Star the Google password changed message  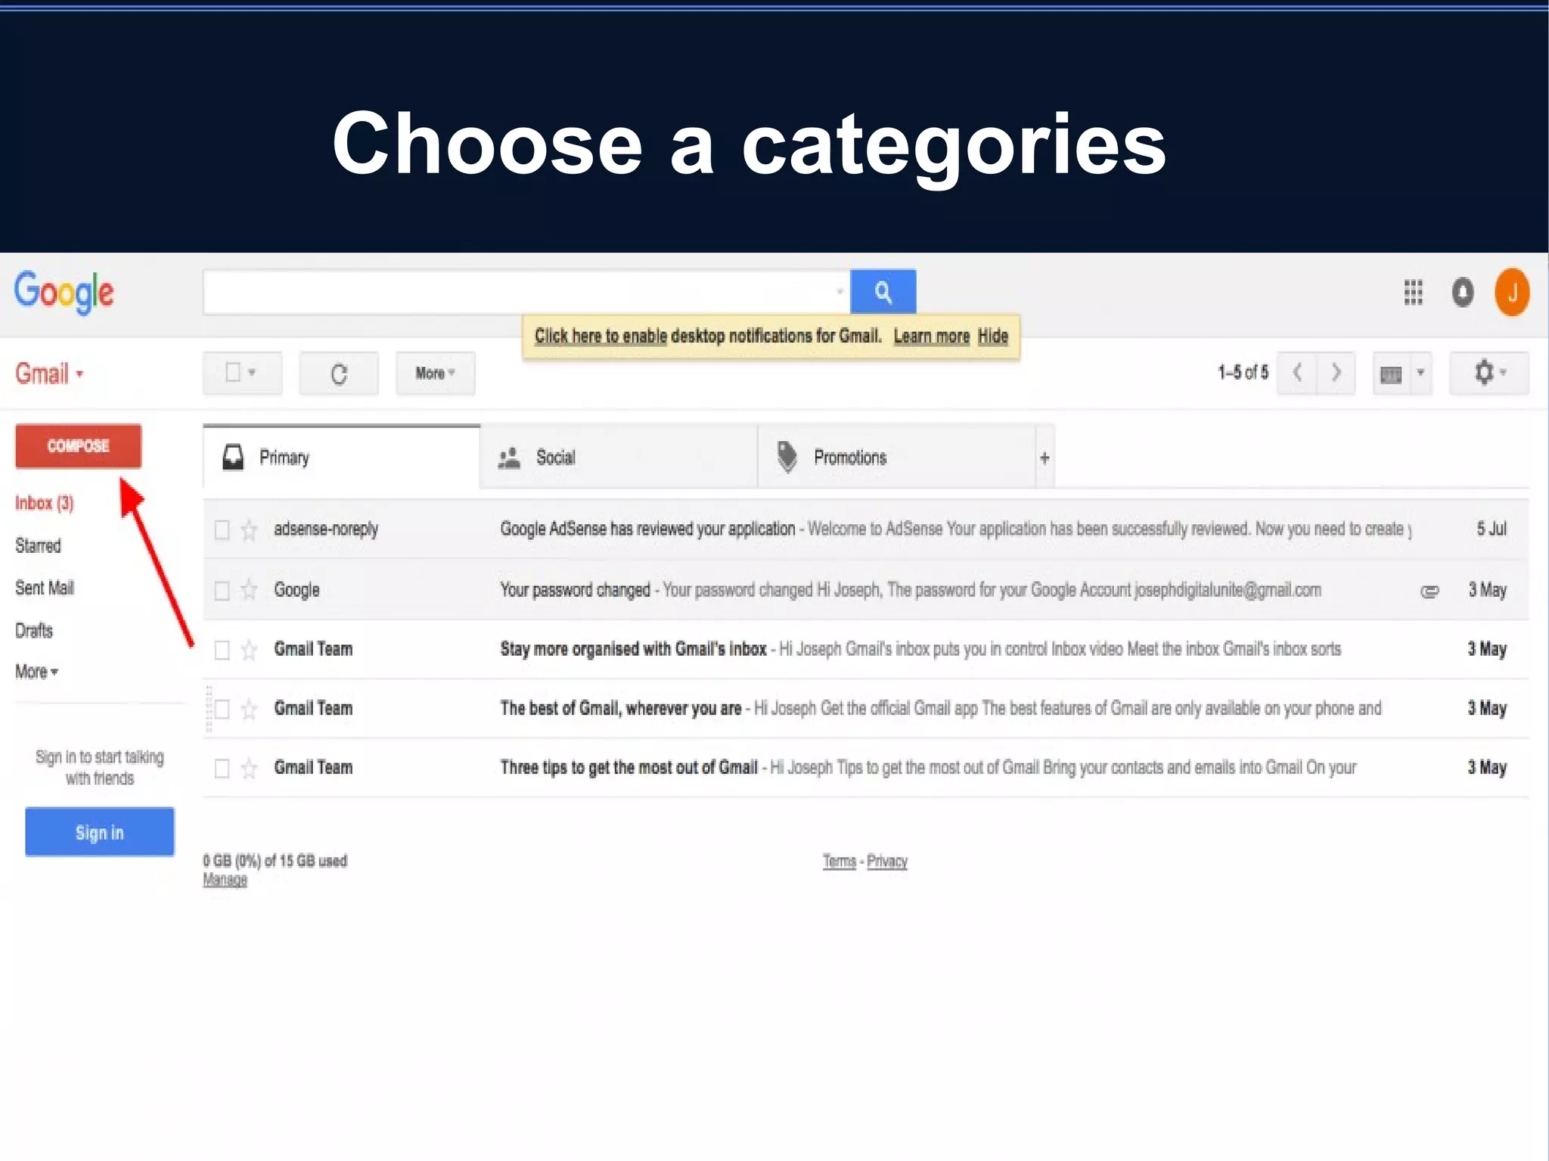[x=249, y=590]
